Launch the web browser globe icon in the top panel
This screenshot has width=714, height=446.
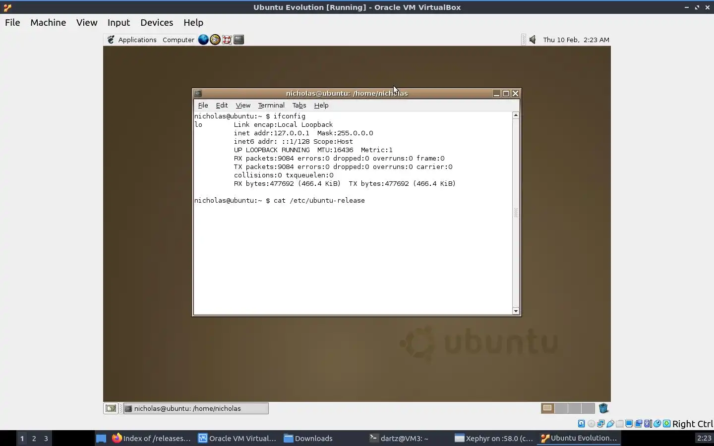(203, 40)
